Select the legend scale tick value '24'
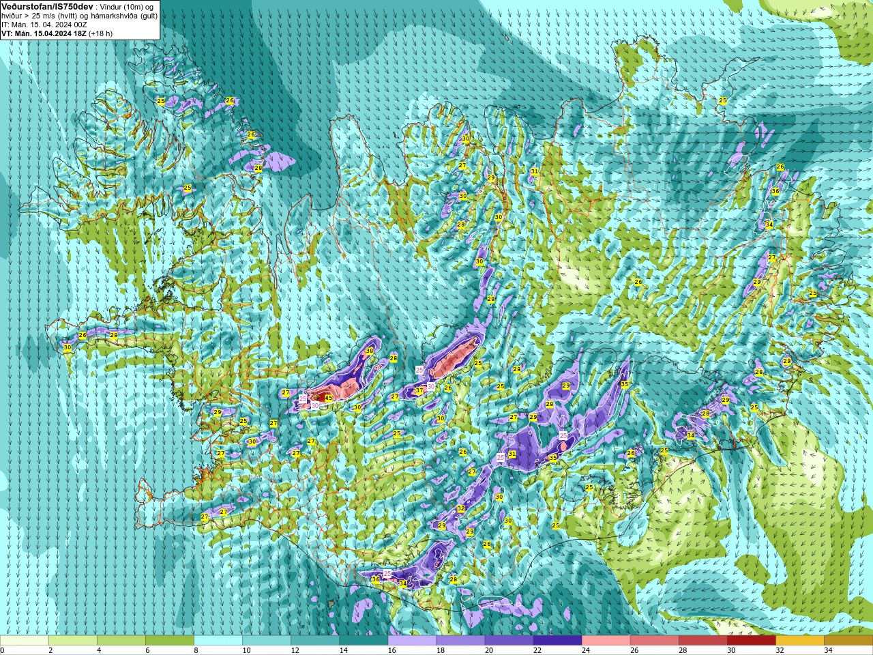Viewport: 873px width, 655px height. pos(585,650)
